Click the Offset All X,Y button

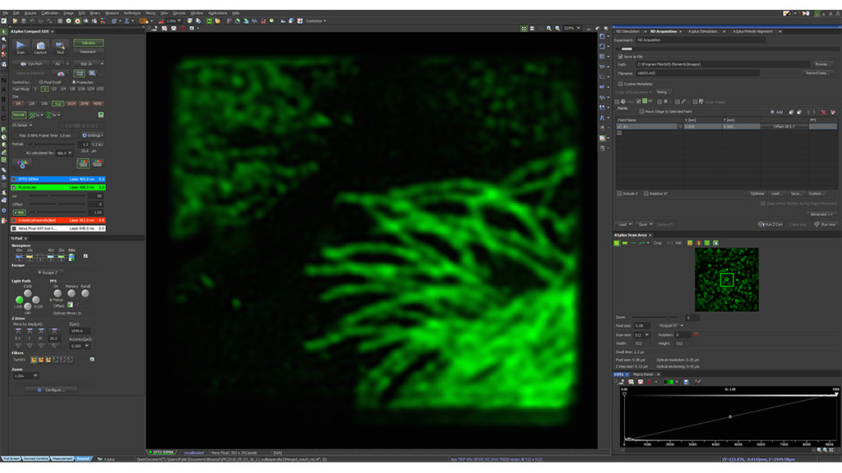784,126
